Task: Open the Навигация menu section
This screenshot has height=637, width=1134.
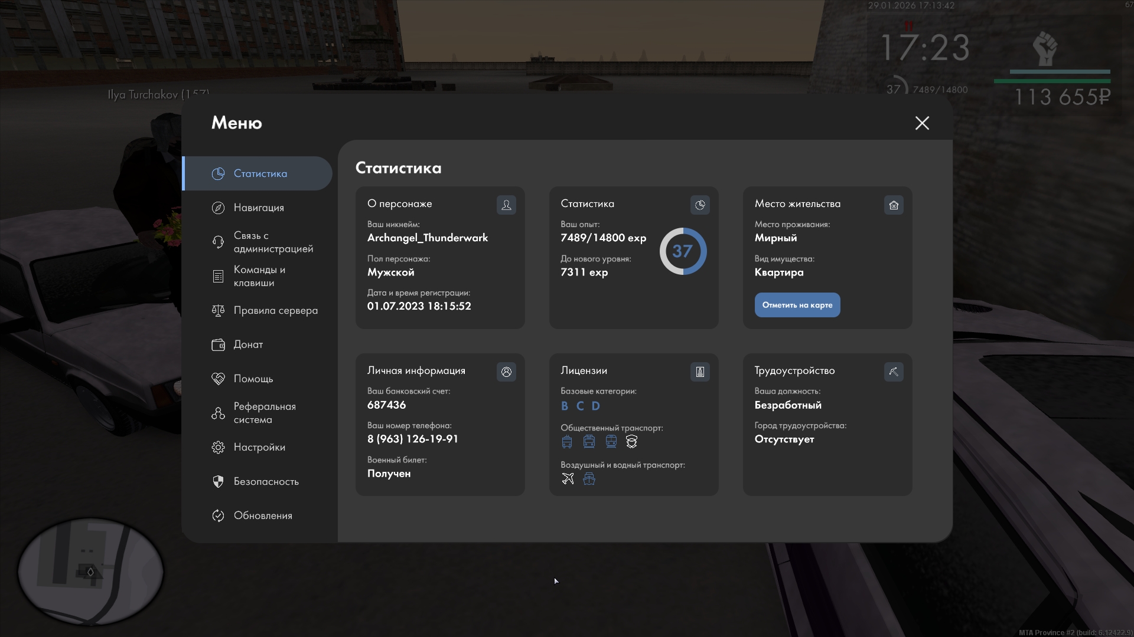Action: [x=259, y=208]
